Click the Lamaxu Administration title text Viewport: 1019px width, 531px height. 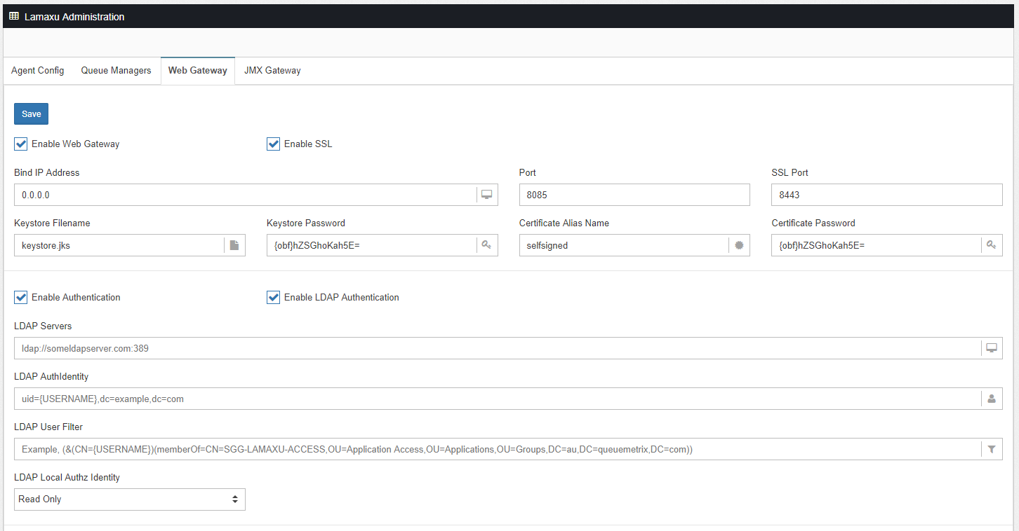click(x=74, y=17)
